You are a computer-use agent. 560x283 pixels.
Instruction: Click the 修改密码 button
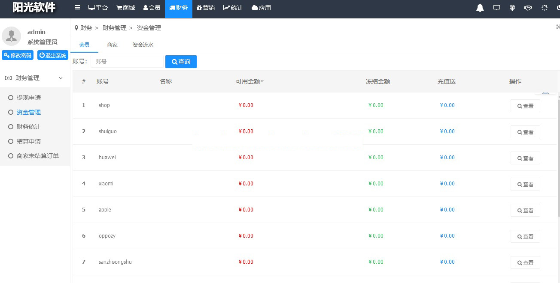click(18, 55)
